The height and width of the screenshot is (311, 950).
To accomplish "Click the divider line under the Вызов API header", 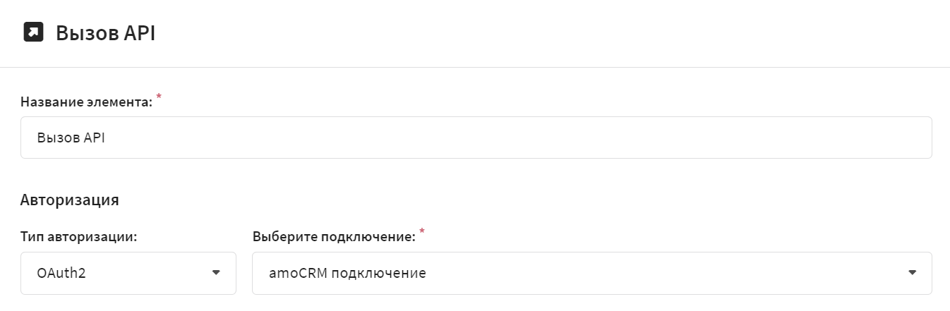I will pos(475,67).
